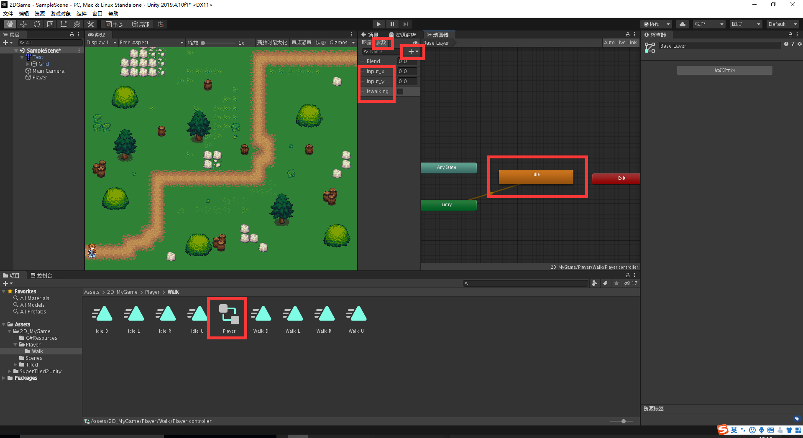This screenshot has width=803, height=438.
Task: Select the Scale tool
Action: [50, 24]
